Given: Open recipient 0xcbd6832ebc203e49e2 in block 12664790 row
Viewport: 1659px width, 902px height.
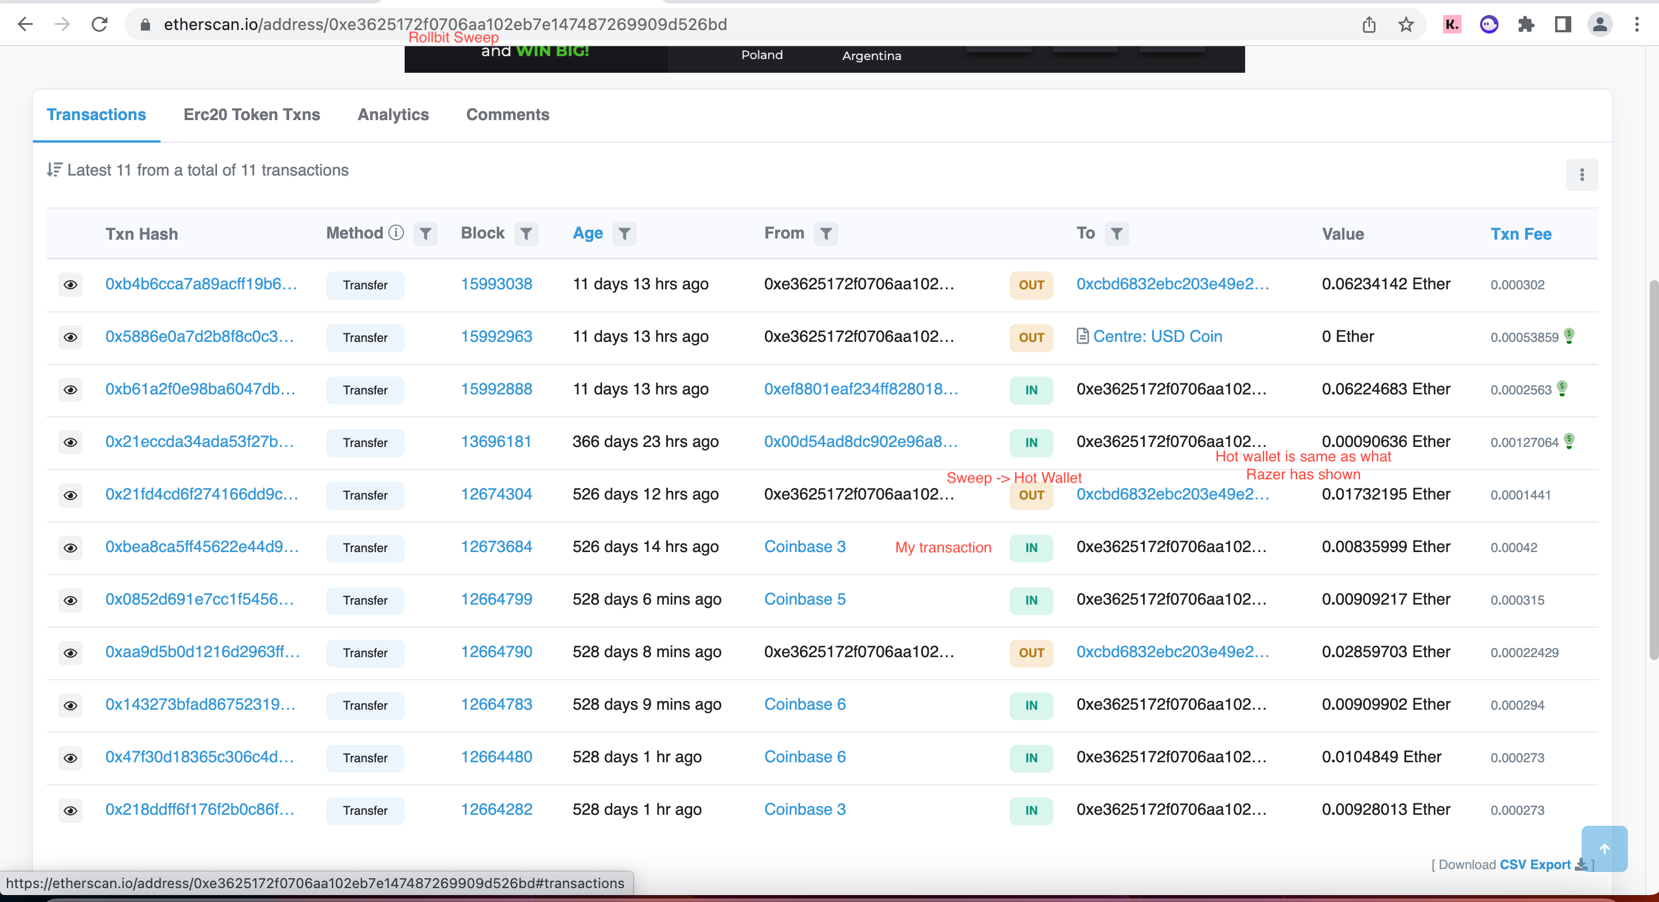Looking at the screenshot, I should coord(1173,651).
